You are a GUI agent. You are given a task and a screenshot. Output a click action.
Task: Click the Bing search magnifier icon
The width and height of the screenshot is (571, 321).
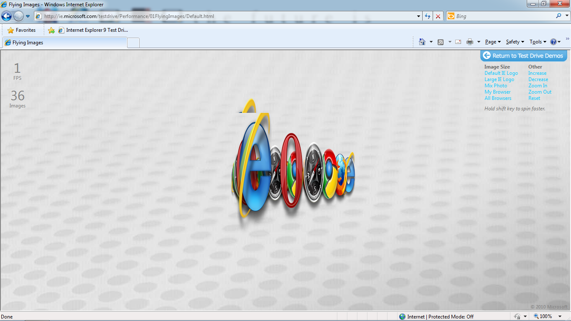[559, 16]
